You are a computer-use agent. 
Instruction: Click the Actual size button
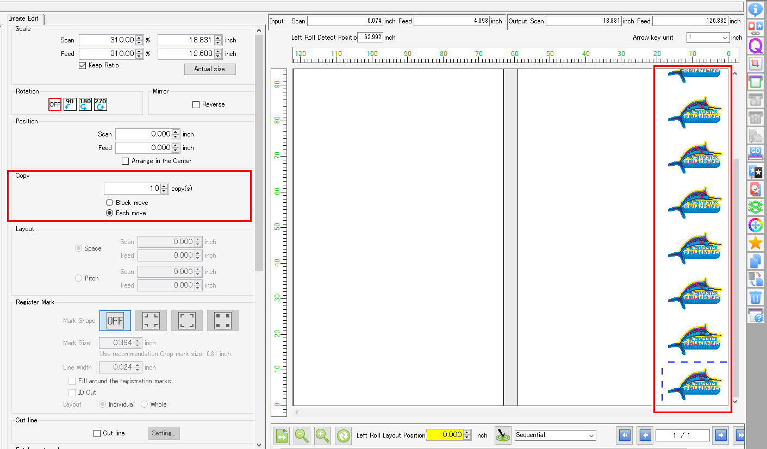tap(210, 69)
